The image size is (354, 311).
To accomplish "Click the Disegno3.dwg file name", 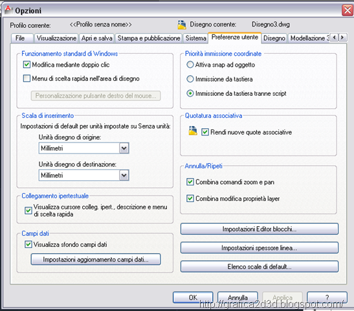I will (x=271, y=25).
